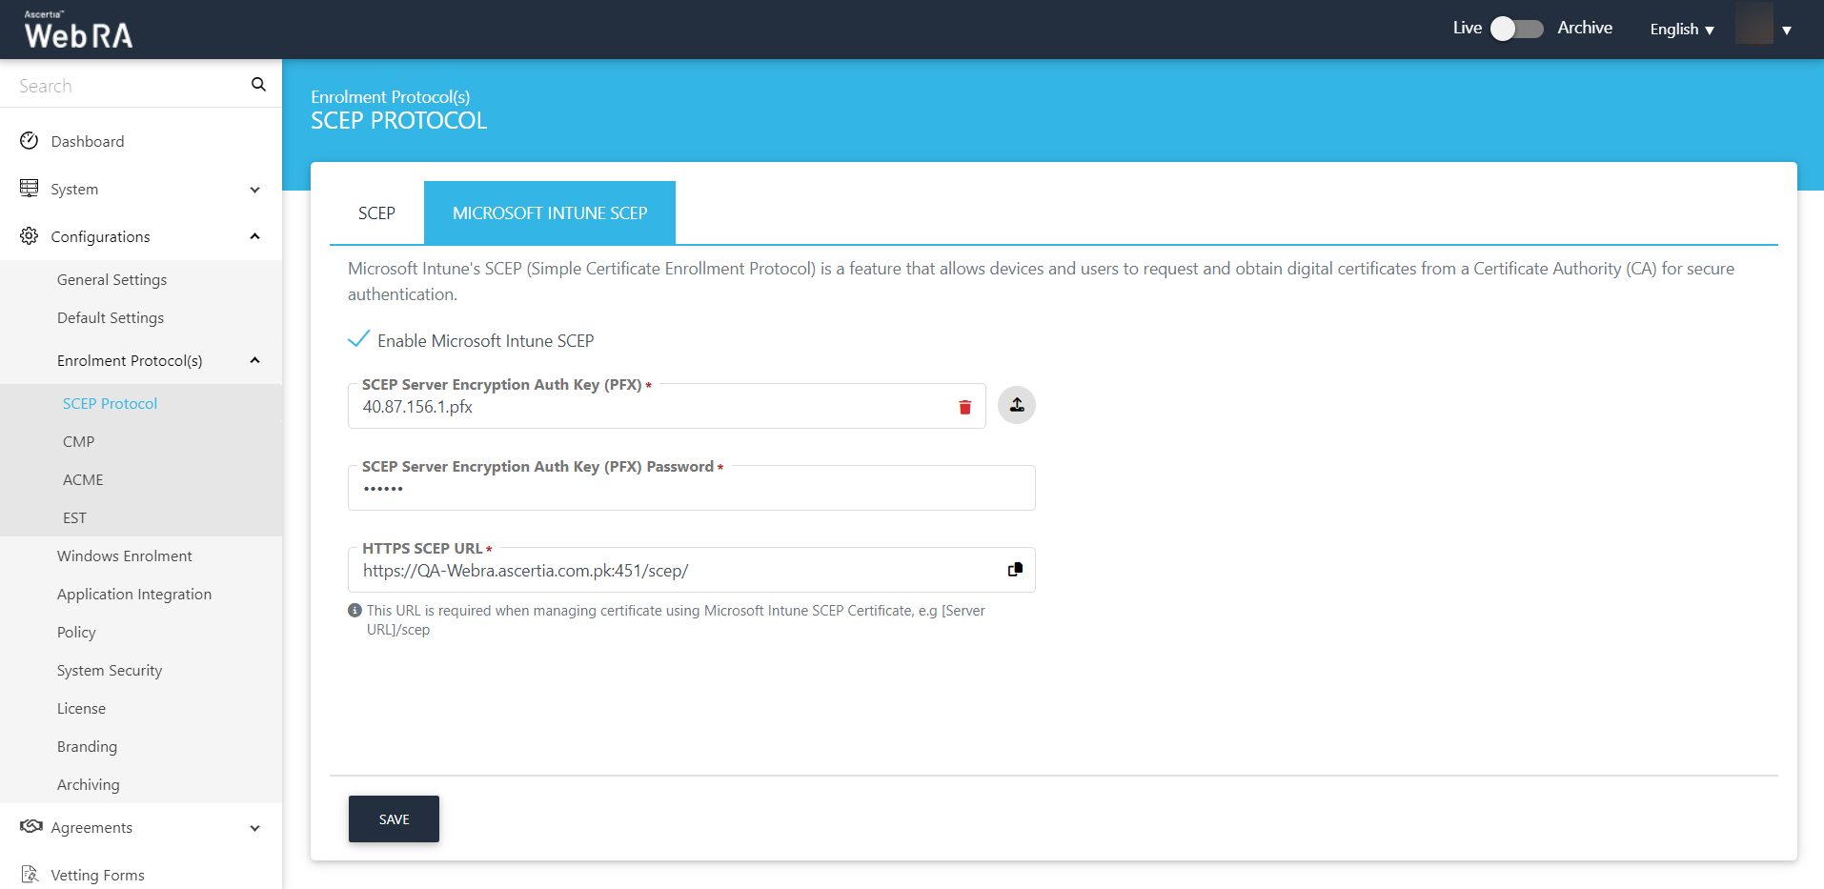Collapse the Configurations section chevron

254,236
